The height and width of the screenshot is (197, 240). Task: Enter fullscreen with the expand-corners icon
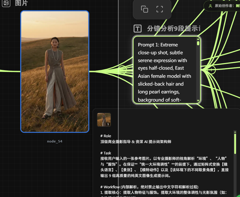pyautogui.click(x=160, y=9)
